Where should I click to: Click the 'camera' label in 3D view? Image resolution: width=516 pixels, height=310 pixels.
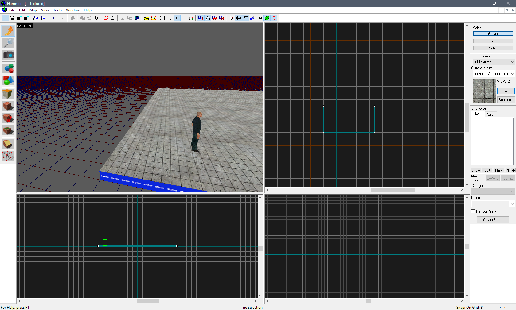(24, 26)
